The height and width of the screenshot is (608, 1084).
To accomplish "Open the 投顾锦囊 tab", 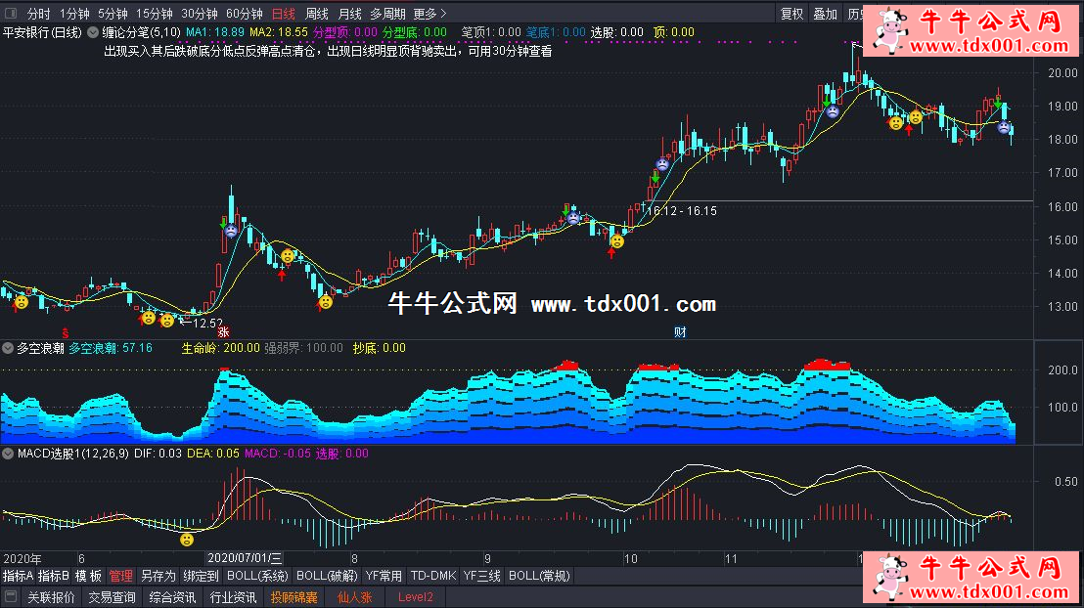I will pos(294,597).
